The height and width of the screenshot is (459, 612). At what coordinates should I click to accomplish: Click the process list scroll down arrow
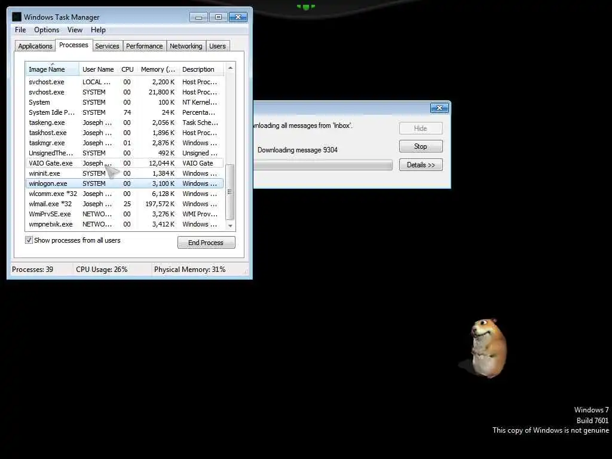pyautogui.click(x=230, y=225)
